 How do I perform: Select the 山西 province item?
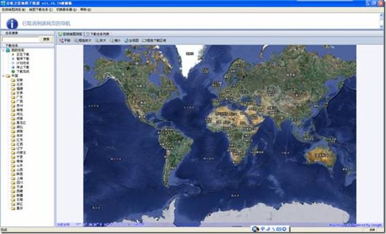click(x=20, y=170)
